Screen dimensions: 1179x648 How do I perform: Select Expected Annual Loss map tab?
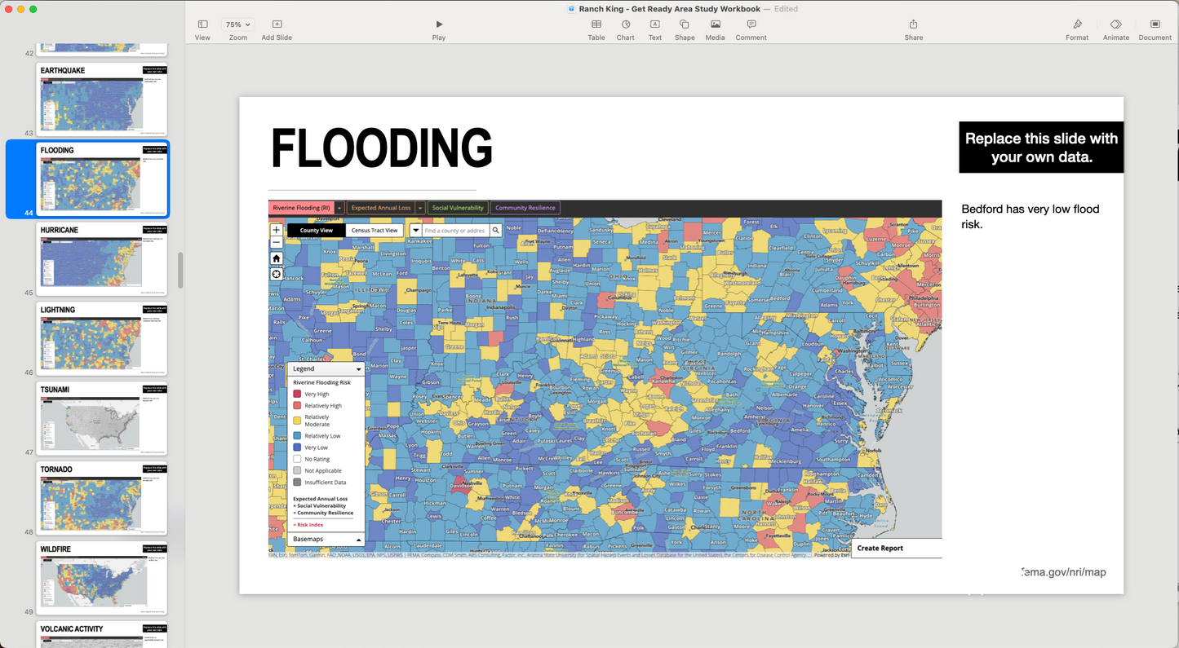(x=381, y=208)
